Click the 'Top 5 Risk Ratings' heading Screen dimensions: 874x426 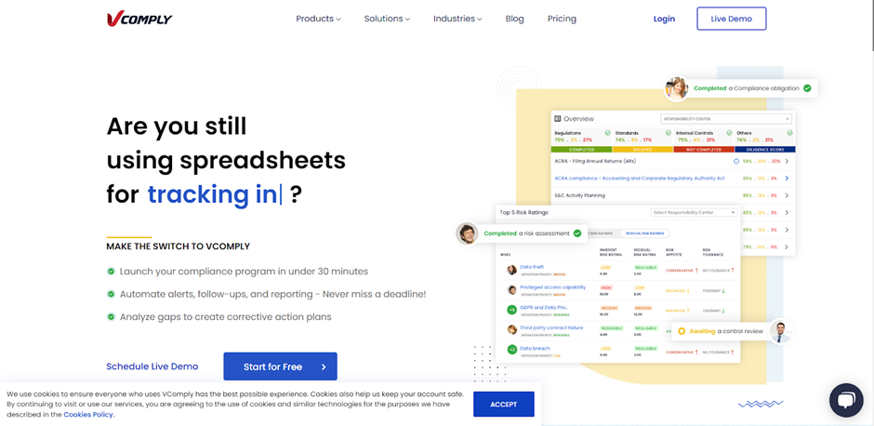click(x=524, y=212)
